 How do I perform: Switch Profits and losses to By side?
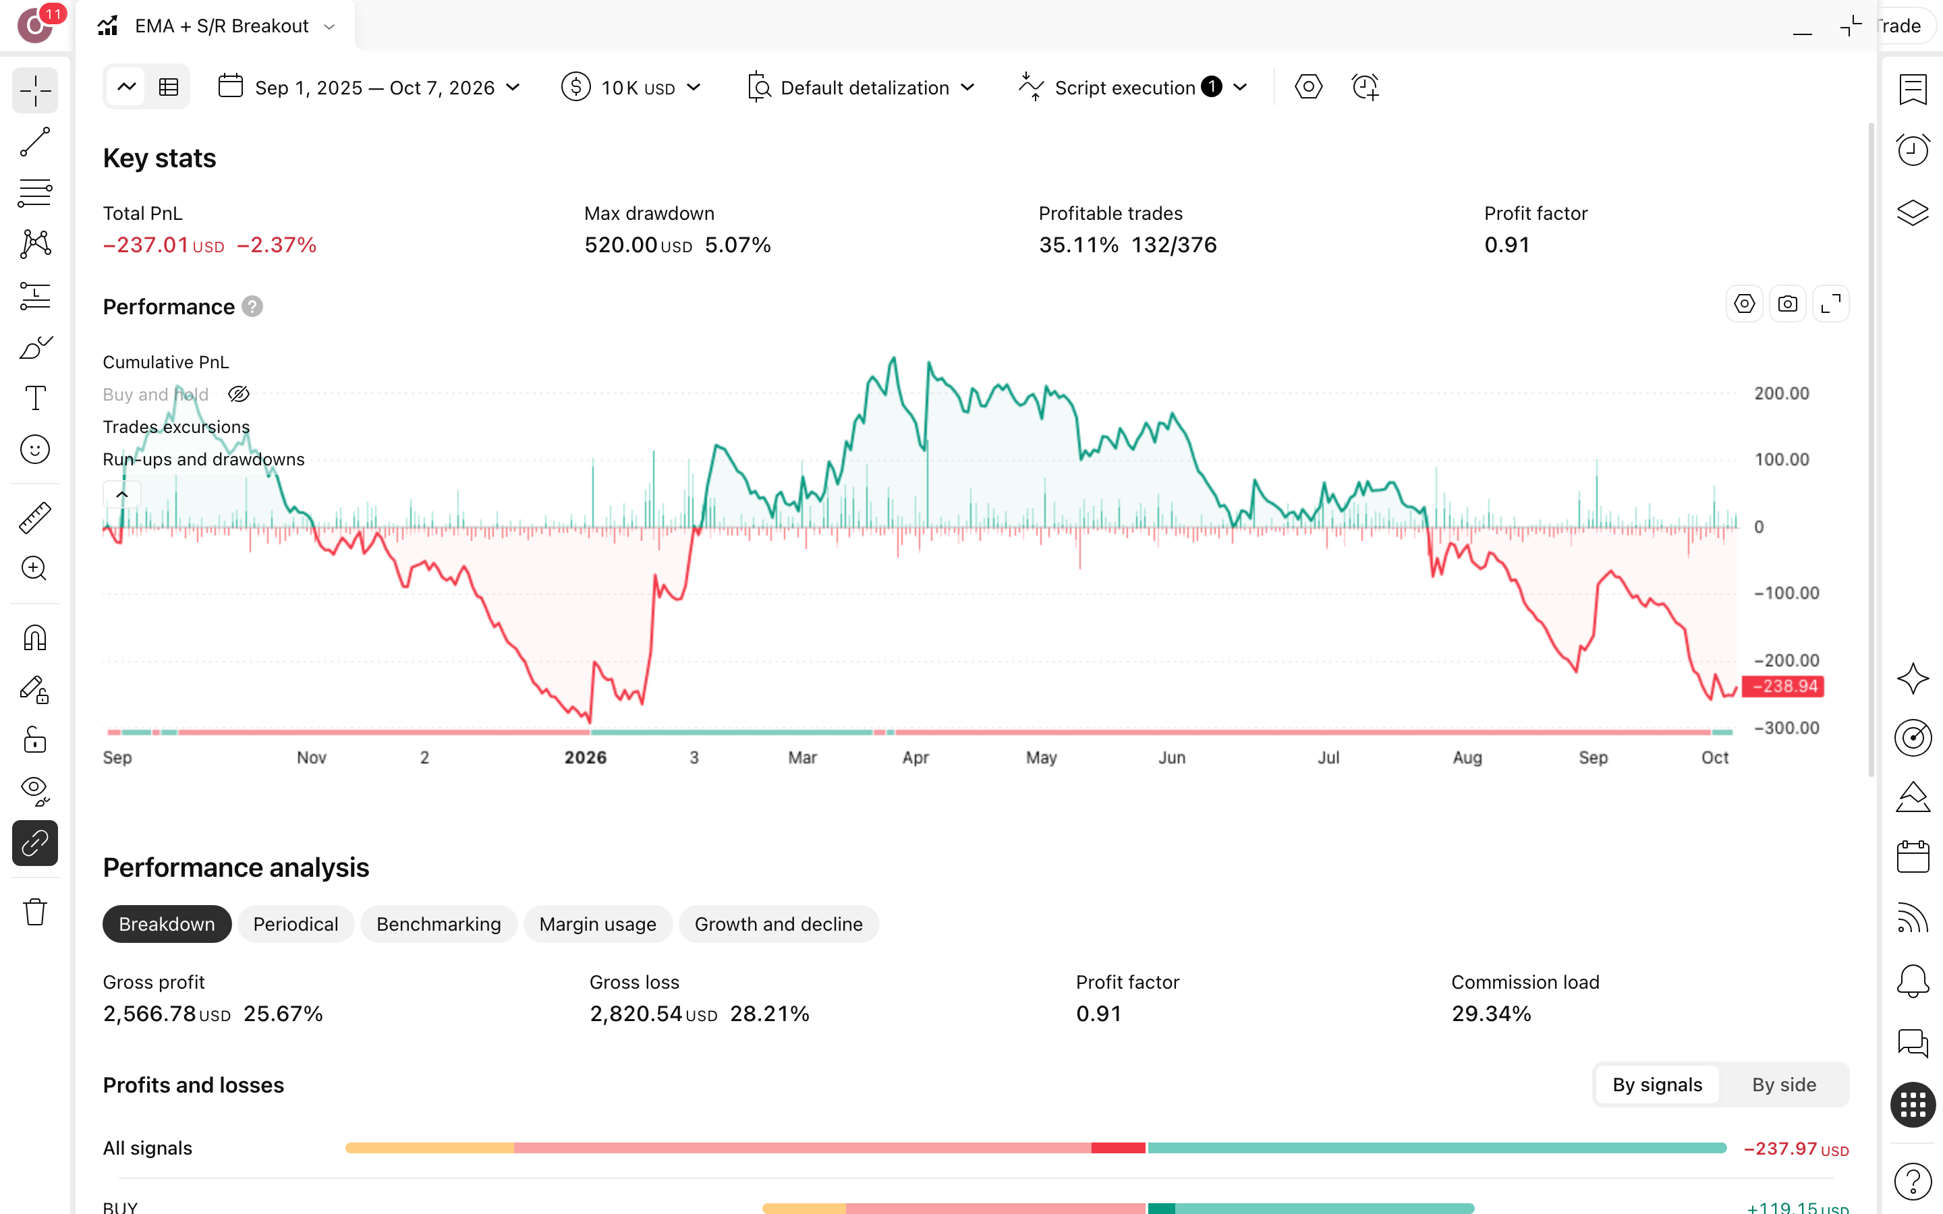[x=1783, y=1085]
